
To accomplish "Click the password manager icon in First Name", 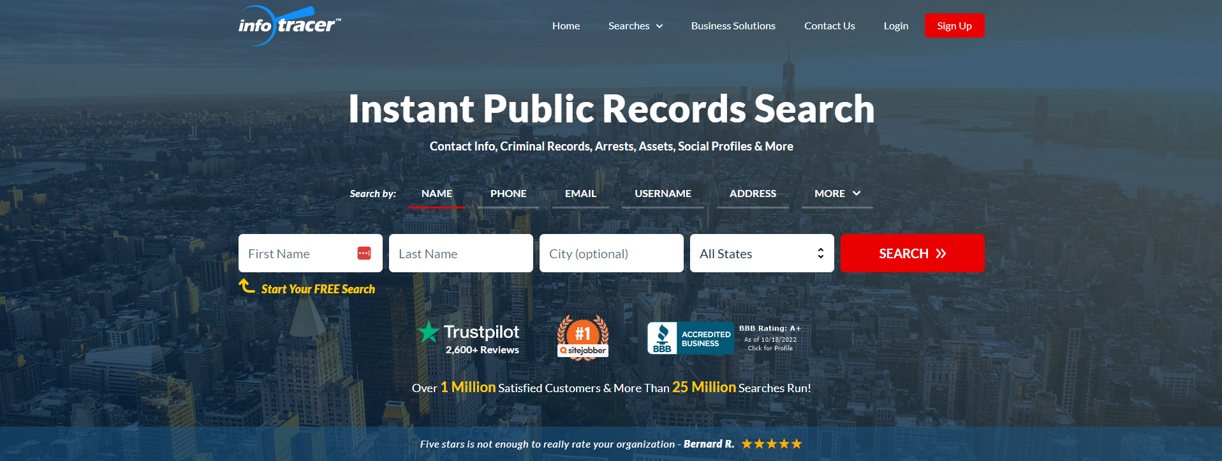I will pos(364,253).
